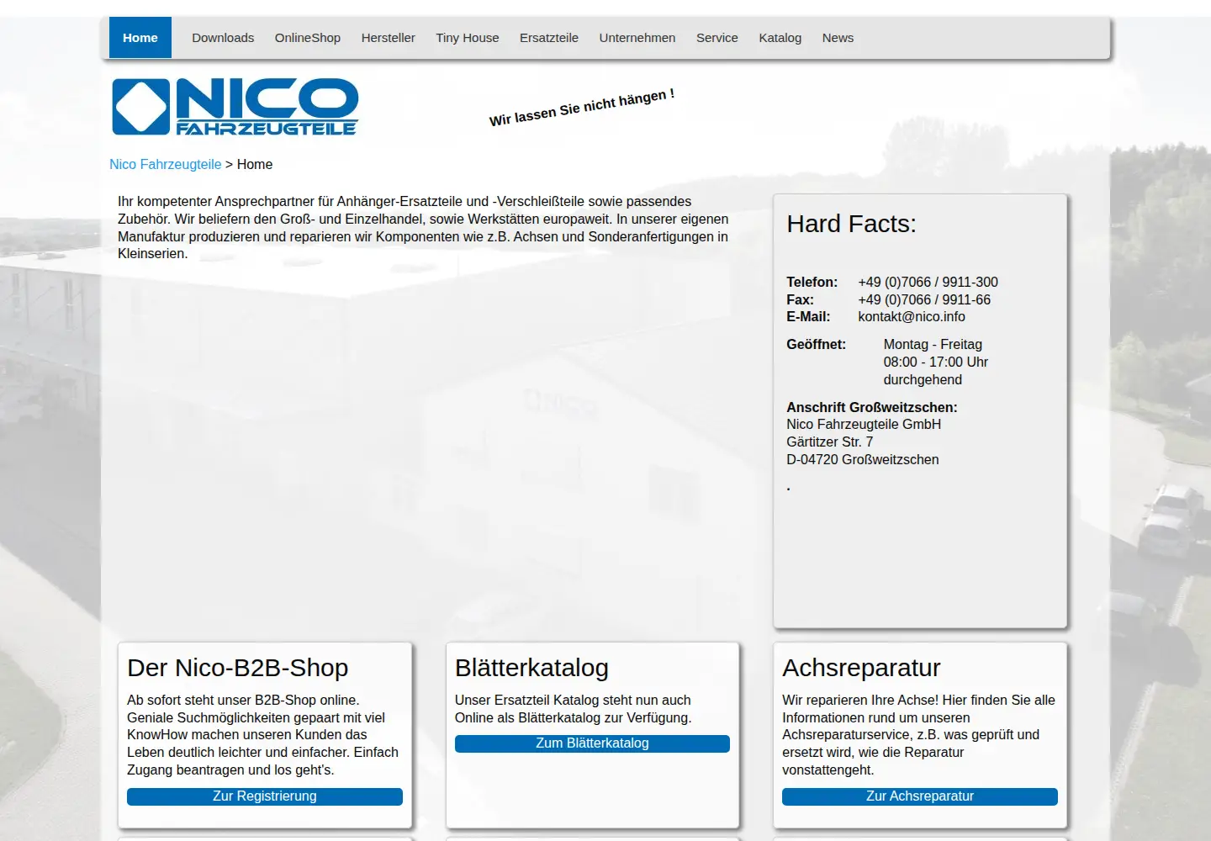
Task: Open the Katalog menu item
Action: (780, 38)
